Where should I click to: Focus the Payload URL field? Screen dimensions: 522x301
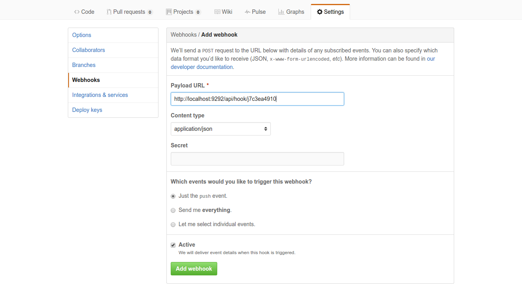click(257, 99)
